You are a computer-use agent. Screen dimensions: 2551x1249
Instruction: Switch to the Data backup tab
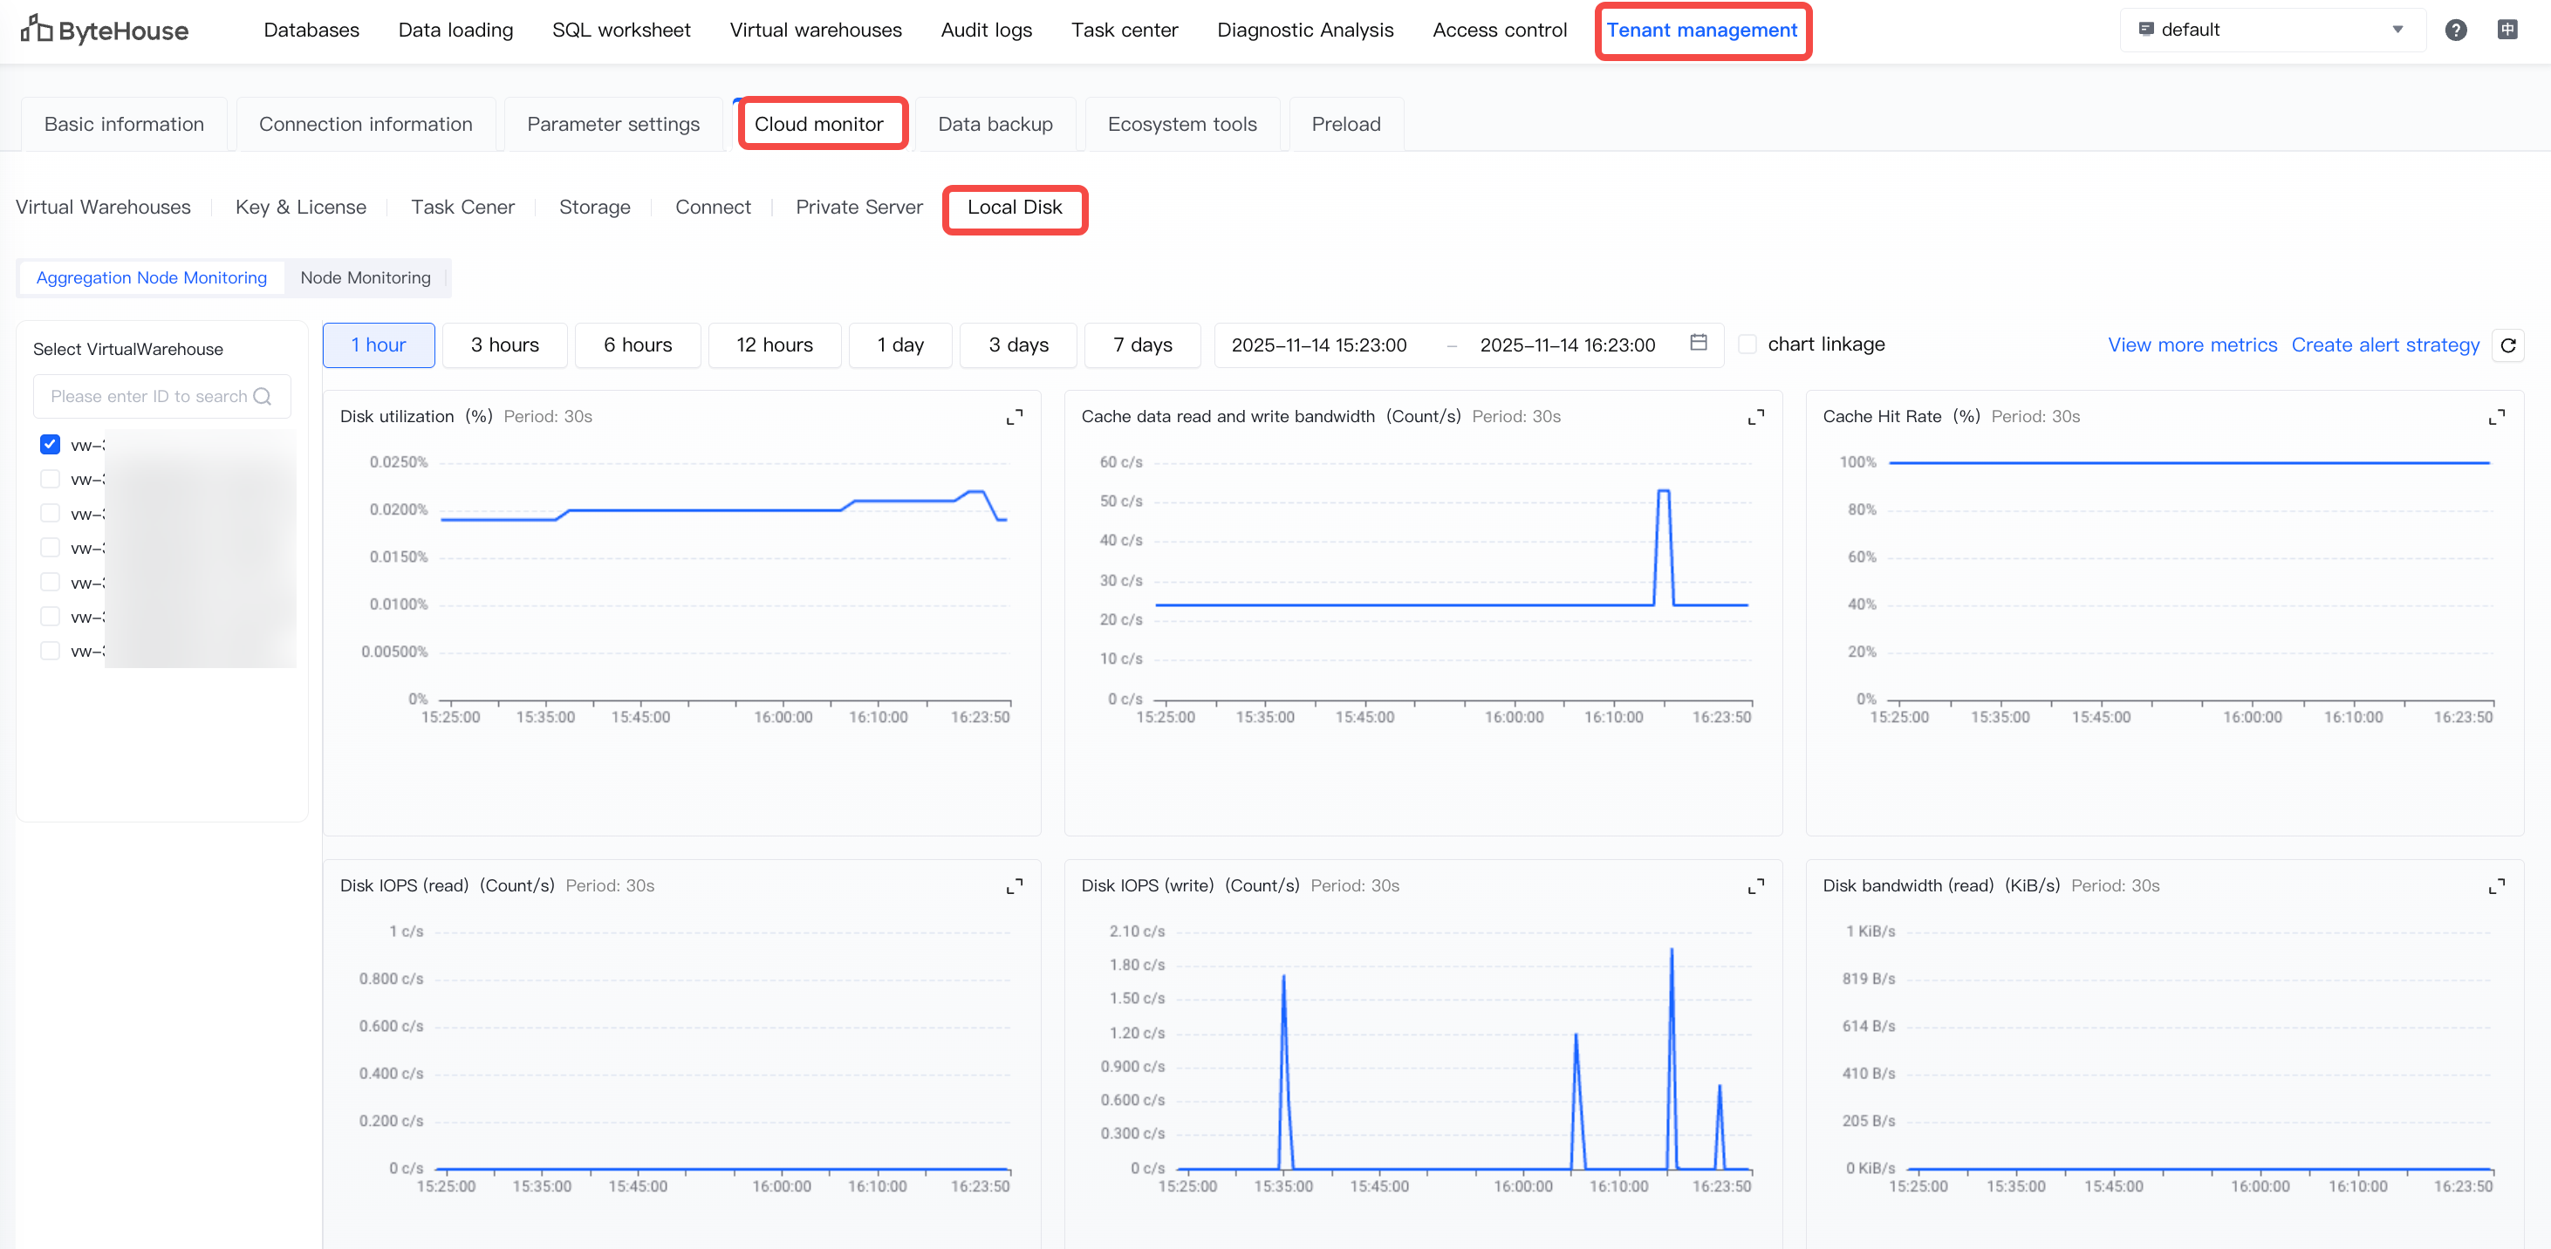coord(995,125)
